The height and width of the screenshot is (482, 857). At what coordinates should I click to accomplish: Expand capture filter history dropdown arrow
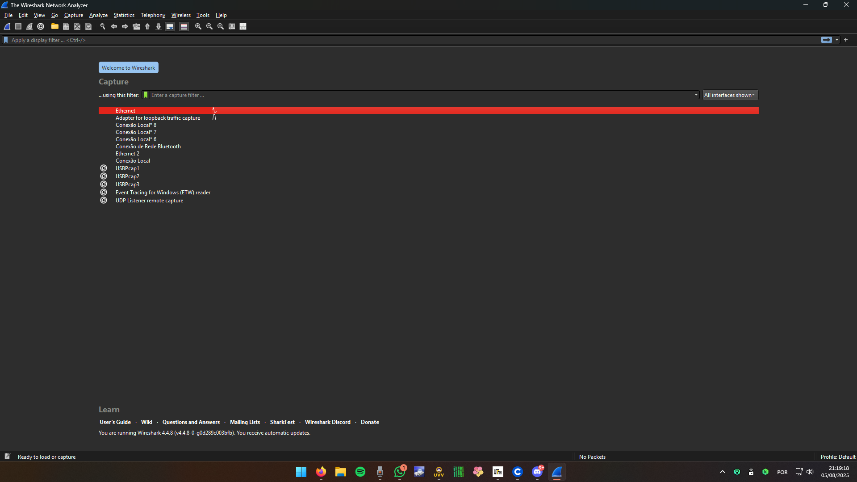coord(696,95)
